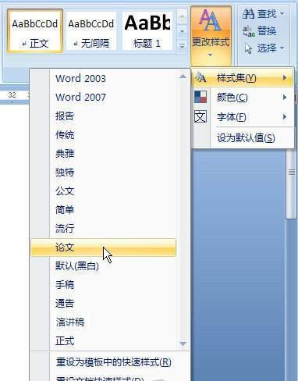Click 选择 select button label
This screenshot has height=381, width=298.
coord(267,48)
